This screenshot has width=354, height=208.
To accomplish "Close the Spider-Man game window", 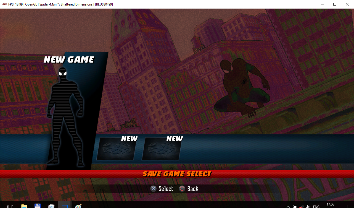I will click(347, 4).
